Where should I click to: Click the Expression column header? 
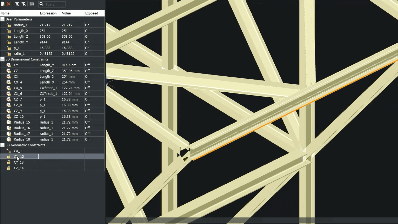click(50, 13)
